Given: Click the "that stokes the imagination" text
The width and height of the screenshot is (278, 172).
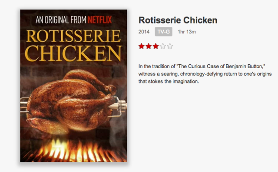Looking at the screenshot, I should click(x=169, y=81).
